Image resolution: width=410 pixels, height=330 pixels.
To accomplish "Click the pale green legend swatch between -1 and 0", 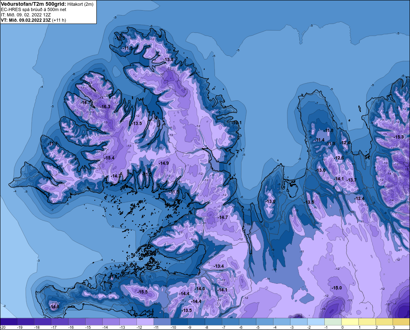I will pos(333,321).
